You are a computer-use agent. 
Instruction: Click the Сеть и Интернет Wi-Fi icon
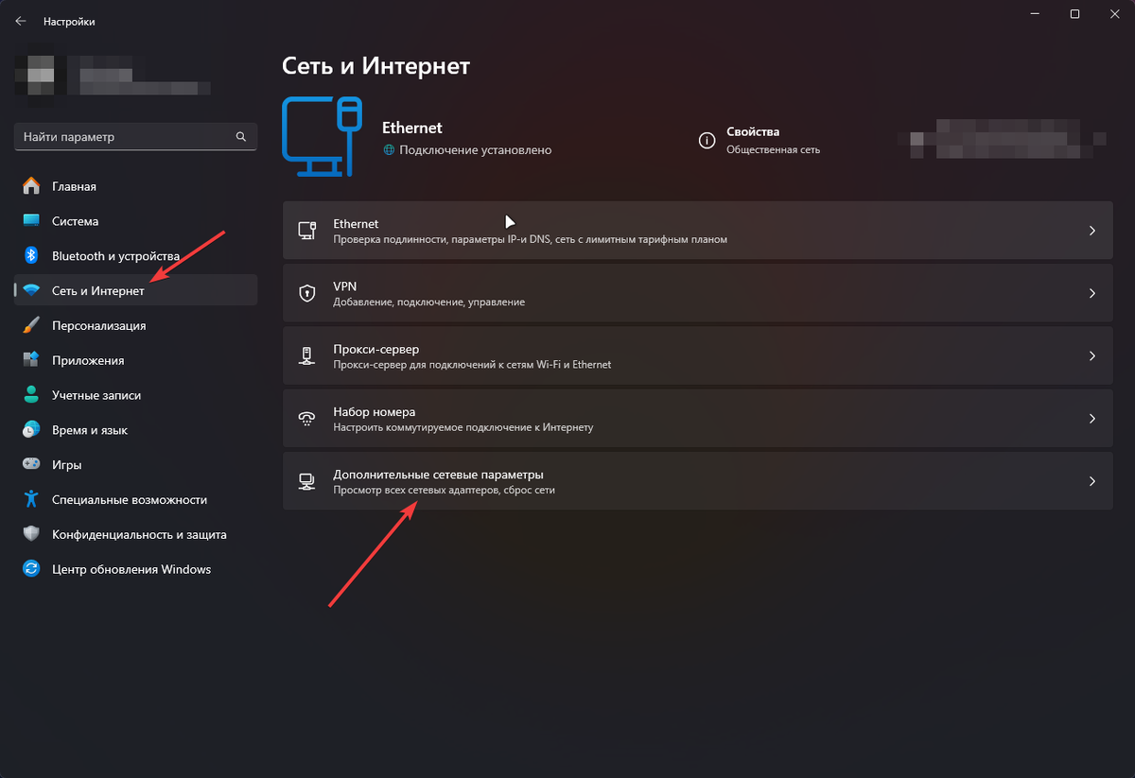tap(32, 291)
